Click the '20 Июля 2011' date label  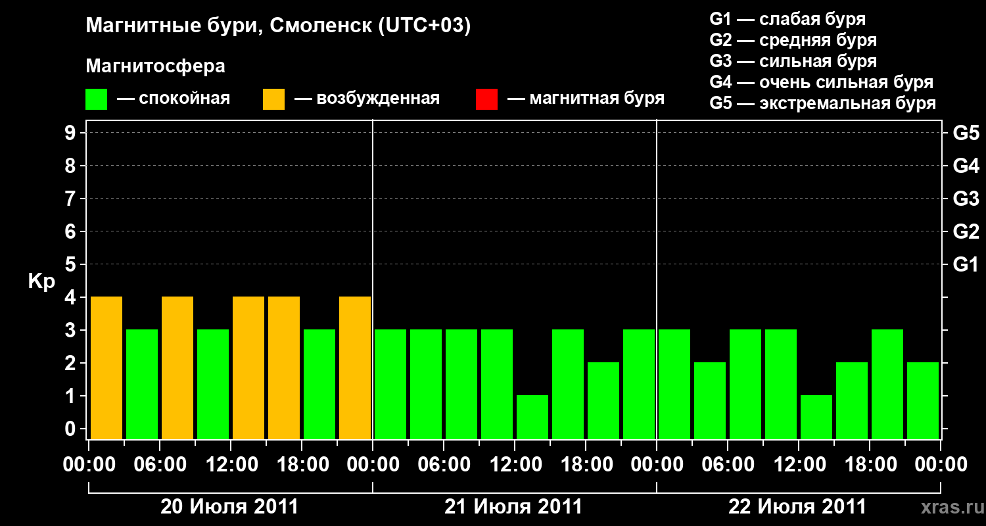(x=229, y=507)
